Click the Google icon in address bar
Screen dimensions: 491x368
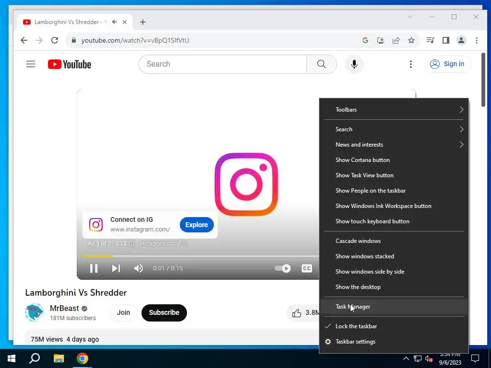click(365, 40)
